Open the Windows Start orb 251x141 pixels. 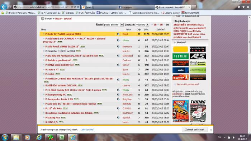coord(5,137)
